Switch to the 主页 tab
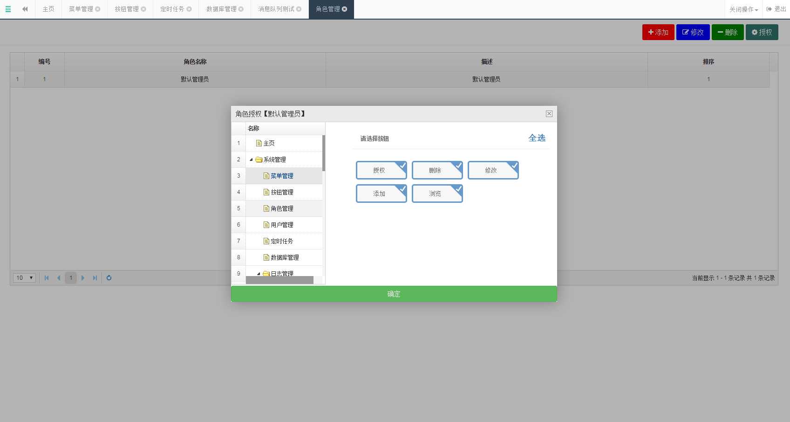790x422 pixels. (48, 9)
